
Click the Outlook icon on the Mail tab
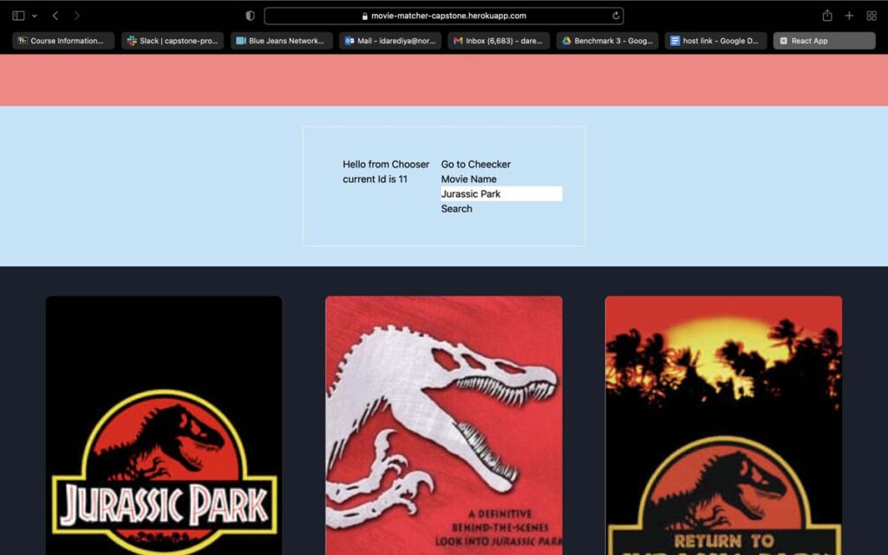pos(349,41)
